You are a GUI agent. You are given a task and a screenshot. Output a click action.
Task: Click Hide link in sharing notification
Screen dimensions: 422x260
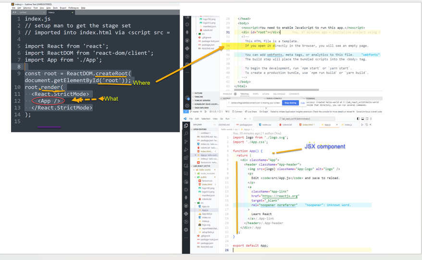[x=302, y=102]
